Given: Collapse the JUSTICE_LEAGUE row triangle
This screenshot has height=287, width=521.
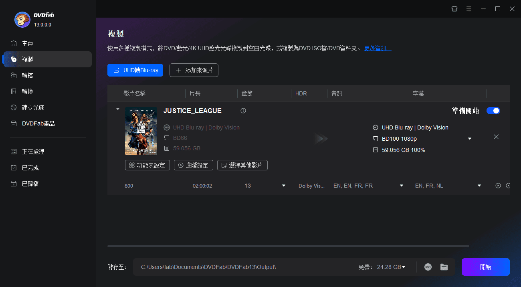Looking at the screenshot, I should [x=117, y=109].
